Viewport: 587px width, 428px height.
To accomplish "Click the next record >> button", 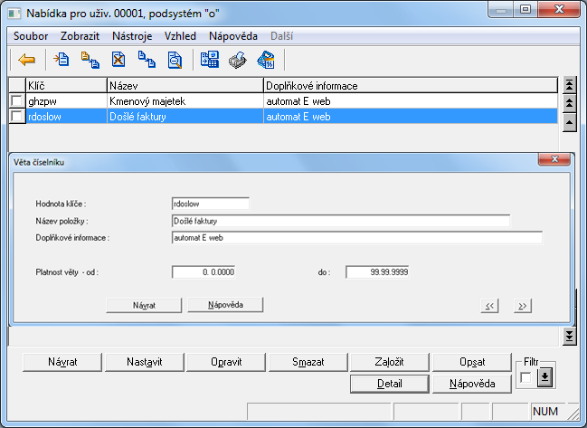I will point(522,306).
